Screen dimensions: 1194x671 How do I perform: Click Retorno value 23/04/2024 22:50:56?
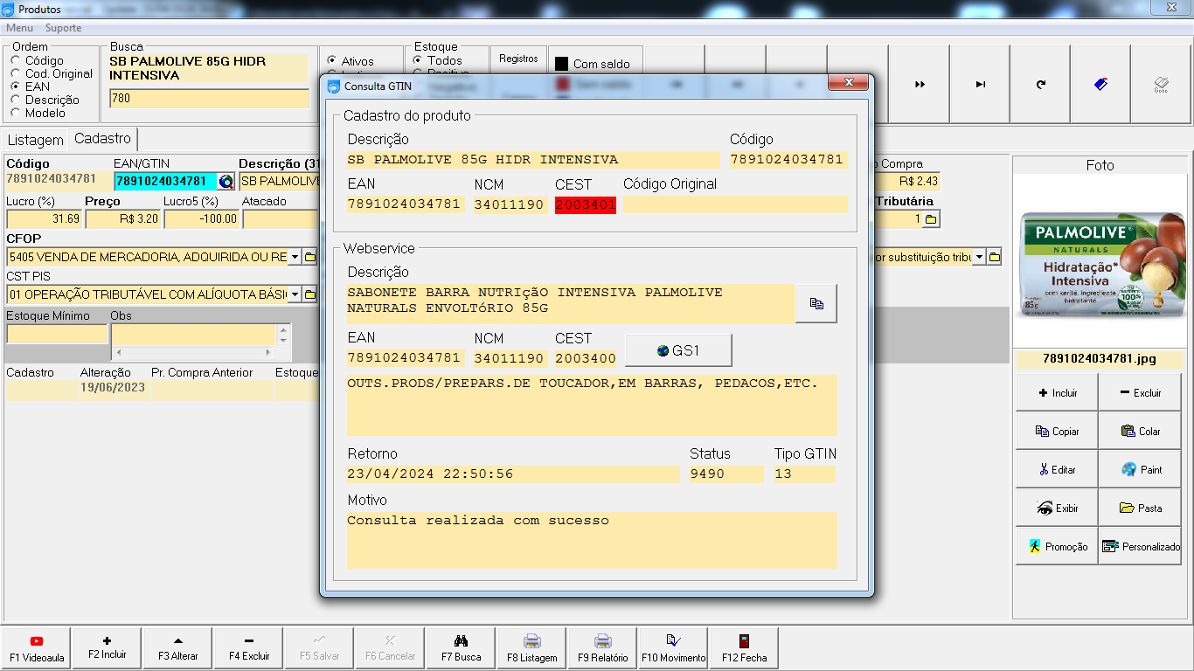[x=430, y=474]
